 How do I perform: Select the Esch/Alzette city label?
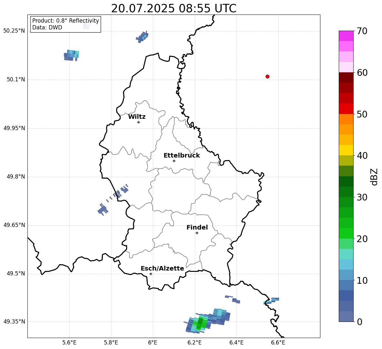162,268
